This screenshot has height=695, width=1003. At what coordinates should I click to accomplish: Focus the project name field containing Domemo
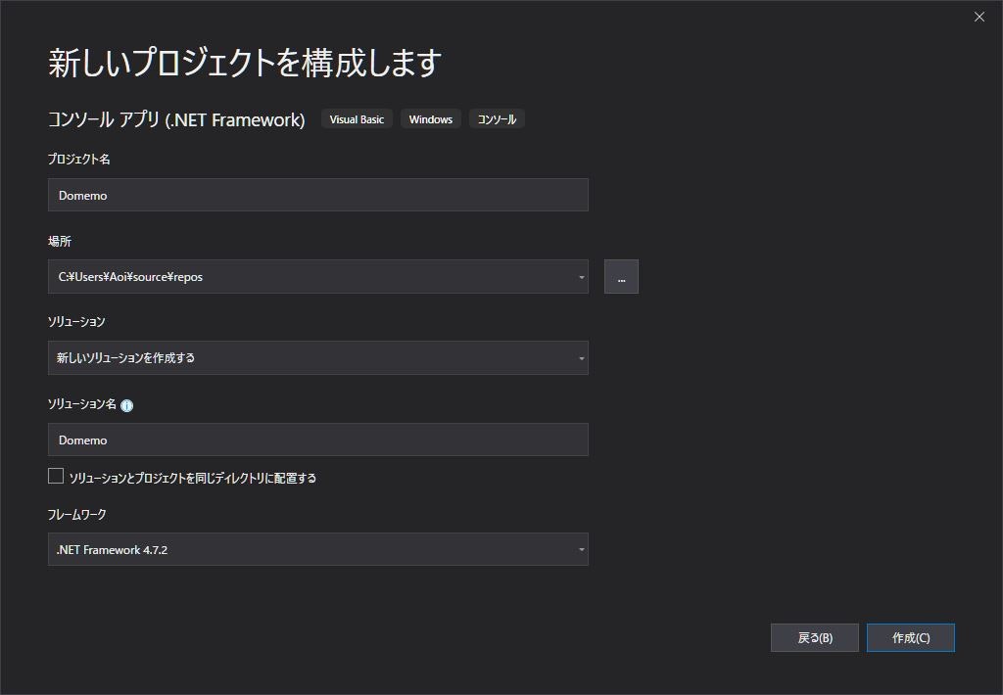[318, 195]
